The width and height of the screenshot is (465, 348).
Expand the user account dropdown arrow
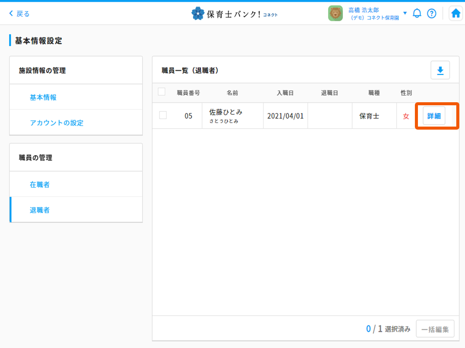(x=405, y=13)
